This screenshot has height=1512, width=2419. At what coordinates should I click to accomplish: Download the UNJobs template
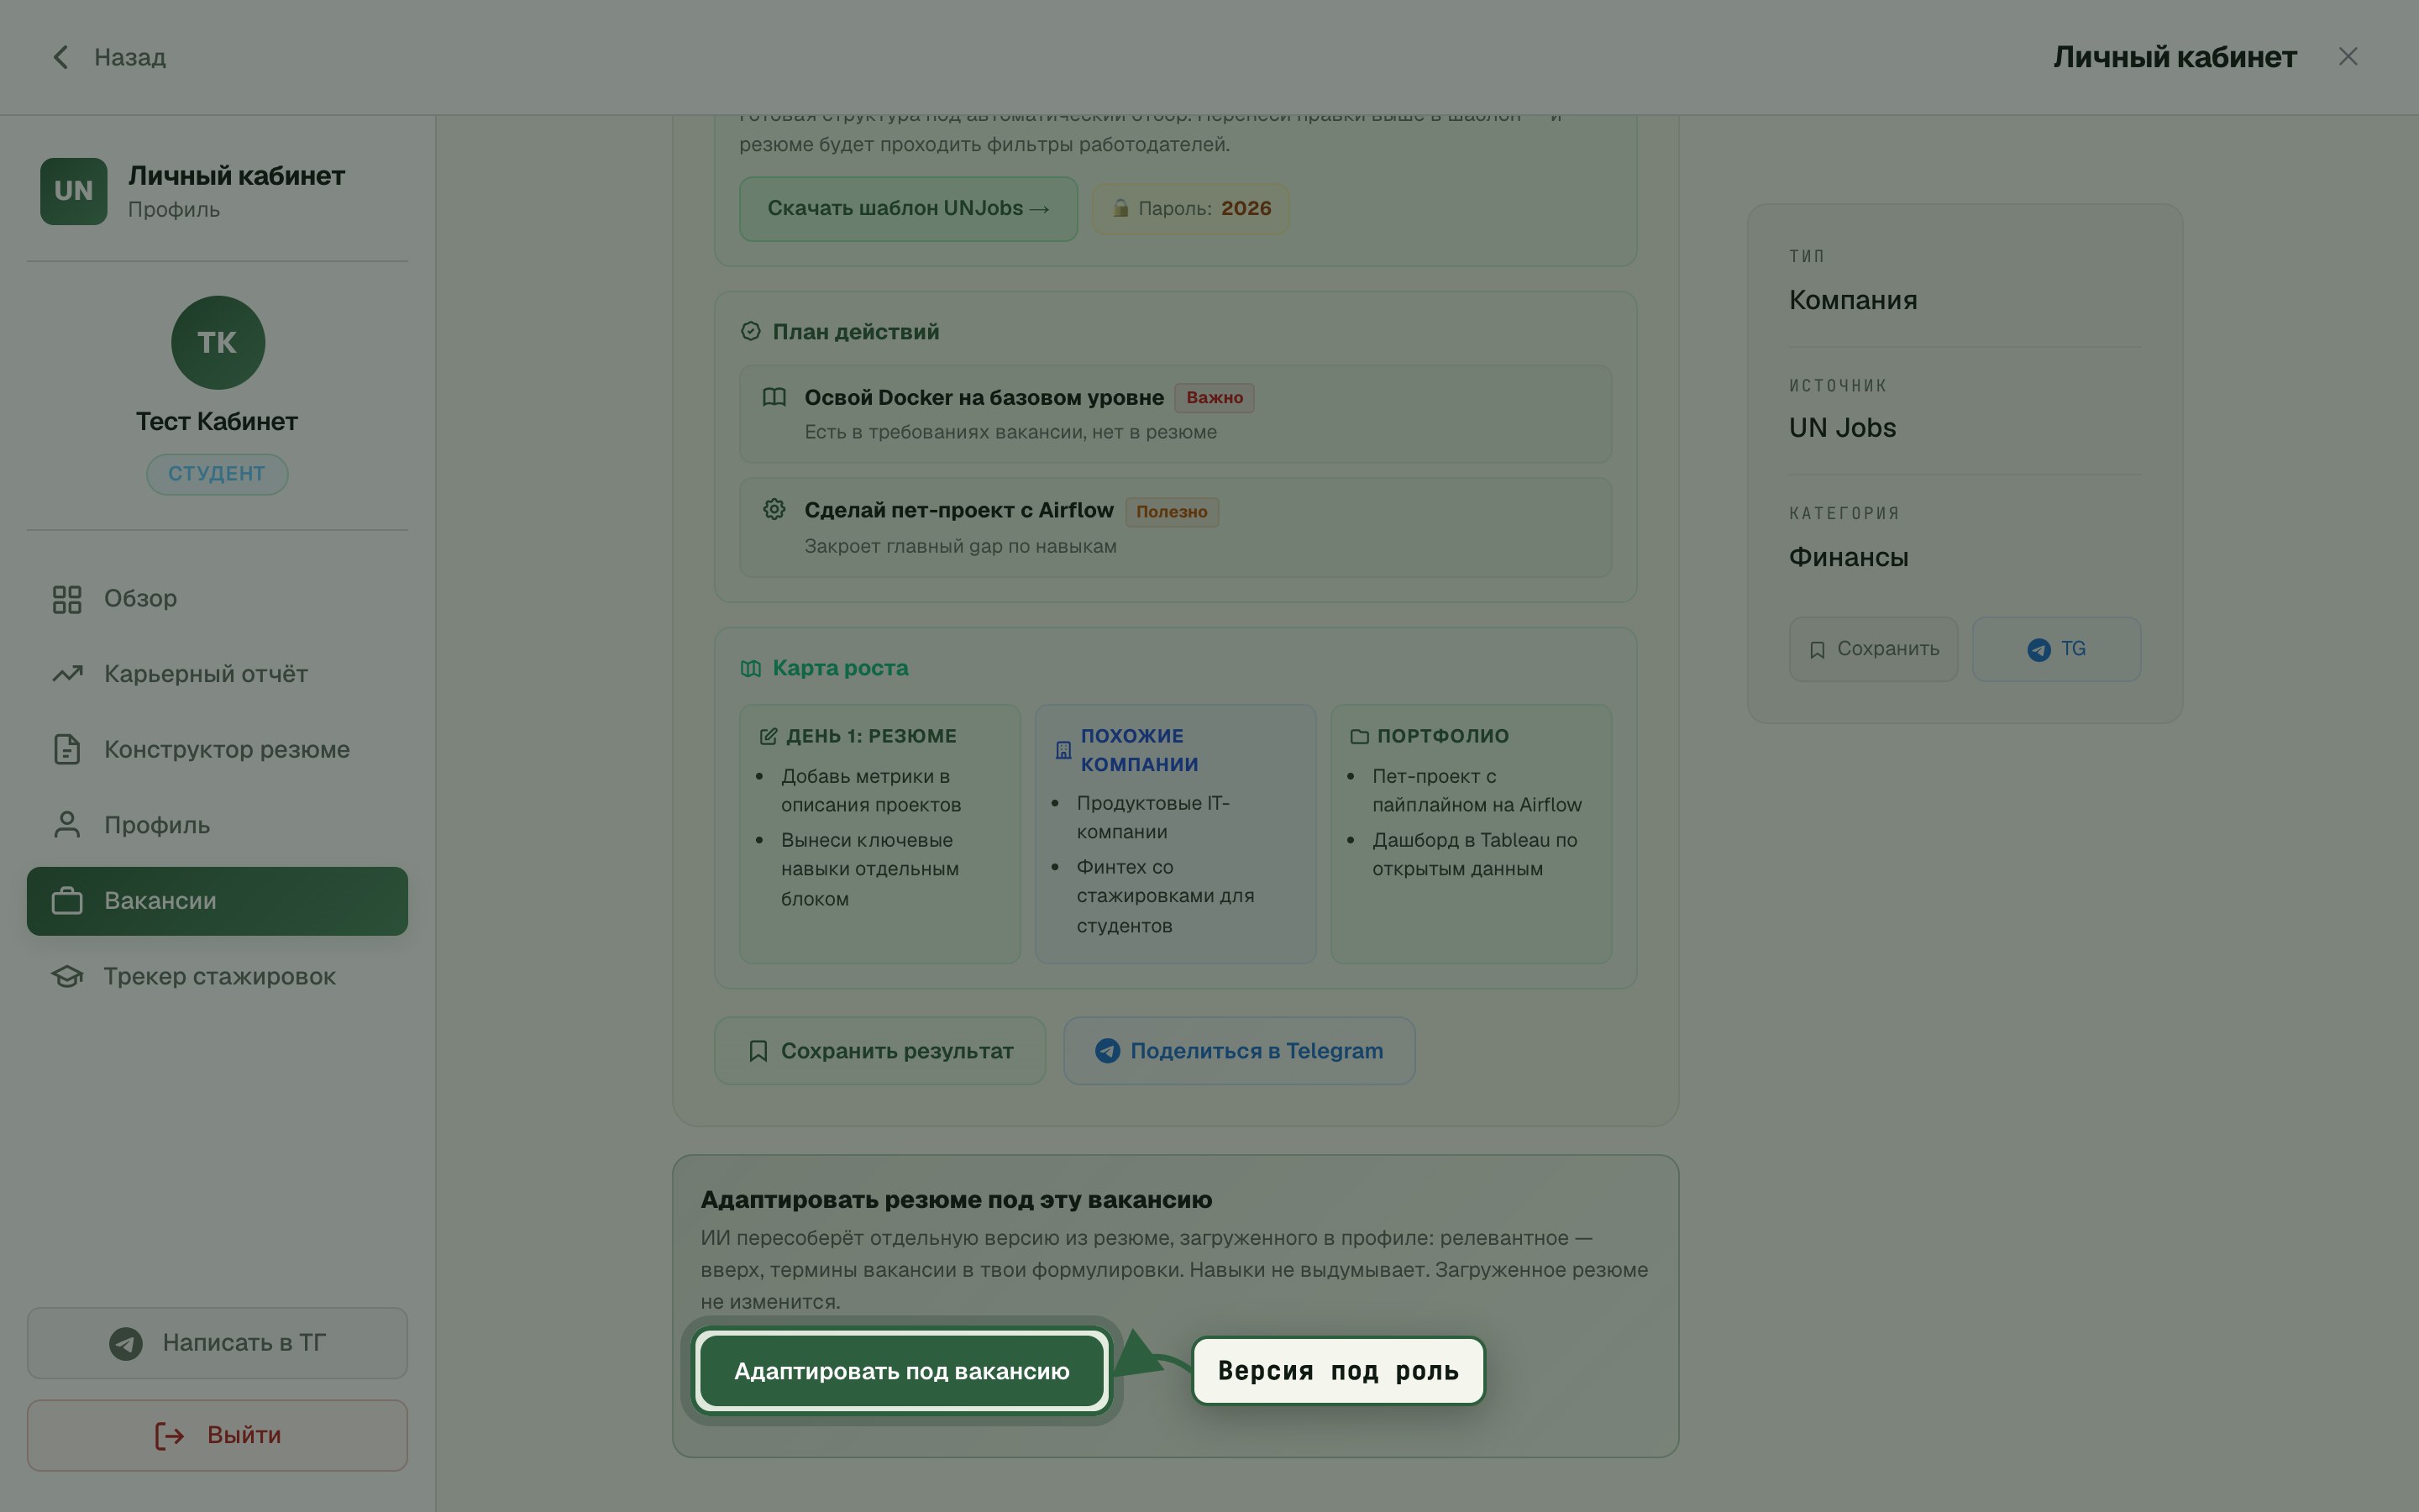click(x=908, y=208)
